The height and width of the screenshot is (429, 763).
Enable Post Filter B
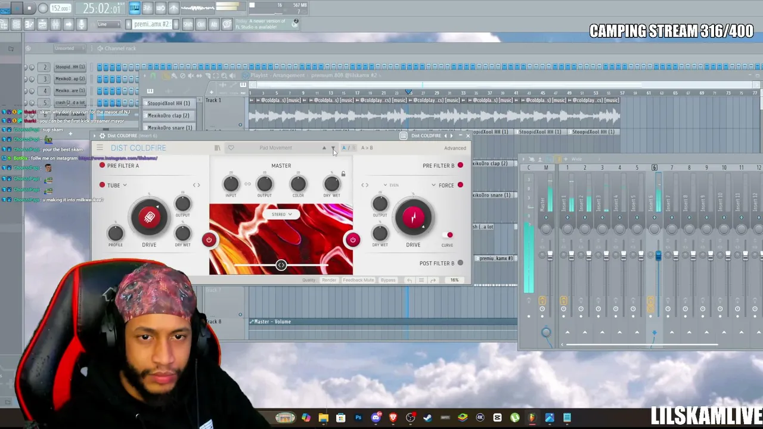coord(460,263)
